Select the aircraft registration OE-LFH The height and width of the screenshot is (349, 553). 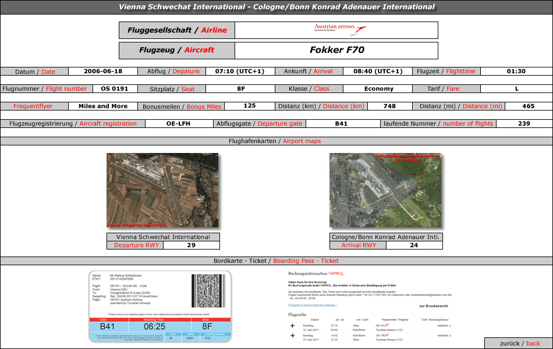point(178,123)
